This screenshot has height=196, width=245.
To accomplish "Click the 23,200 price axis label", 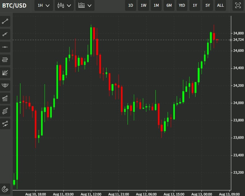I will point(238,173).
